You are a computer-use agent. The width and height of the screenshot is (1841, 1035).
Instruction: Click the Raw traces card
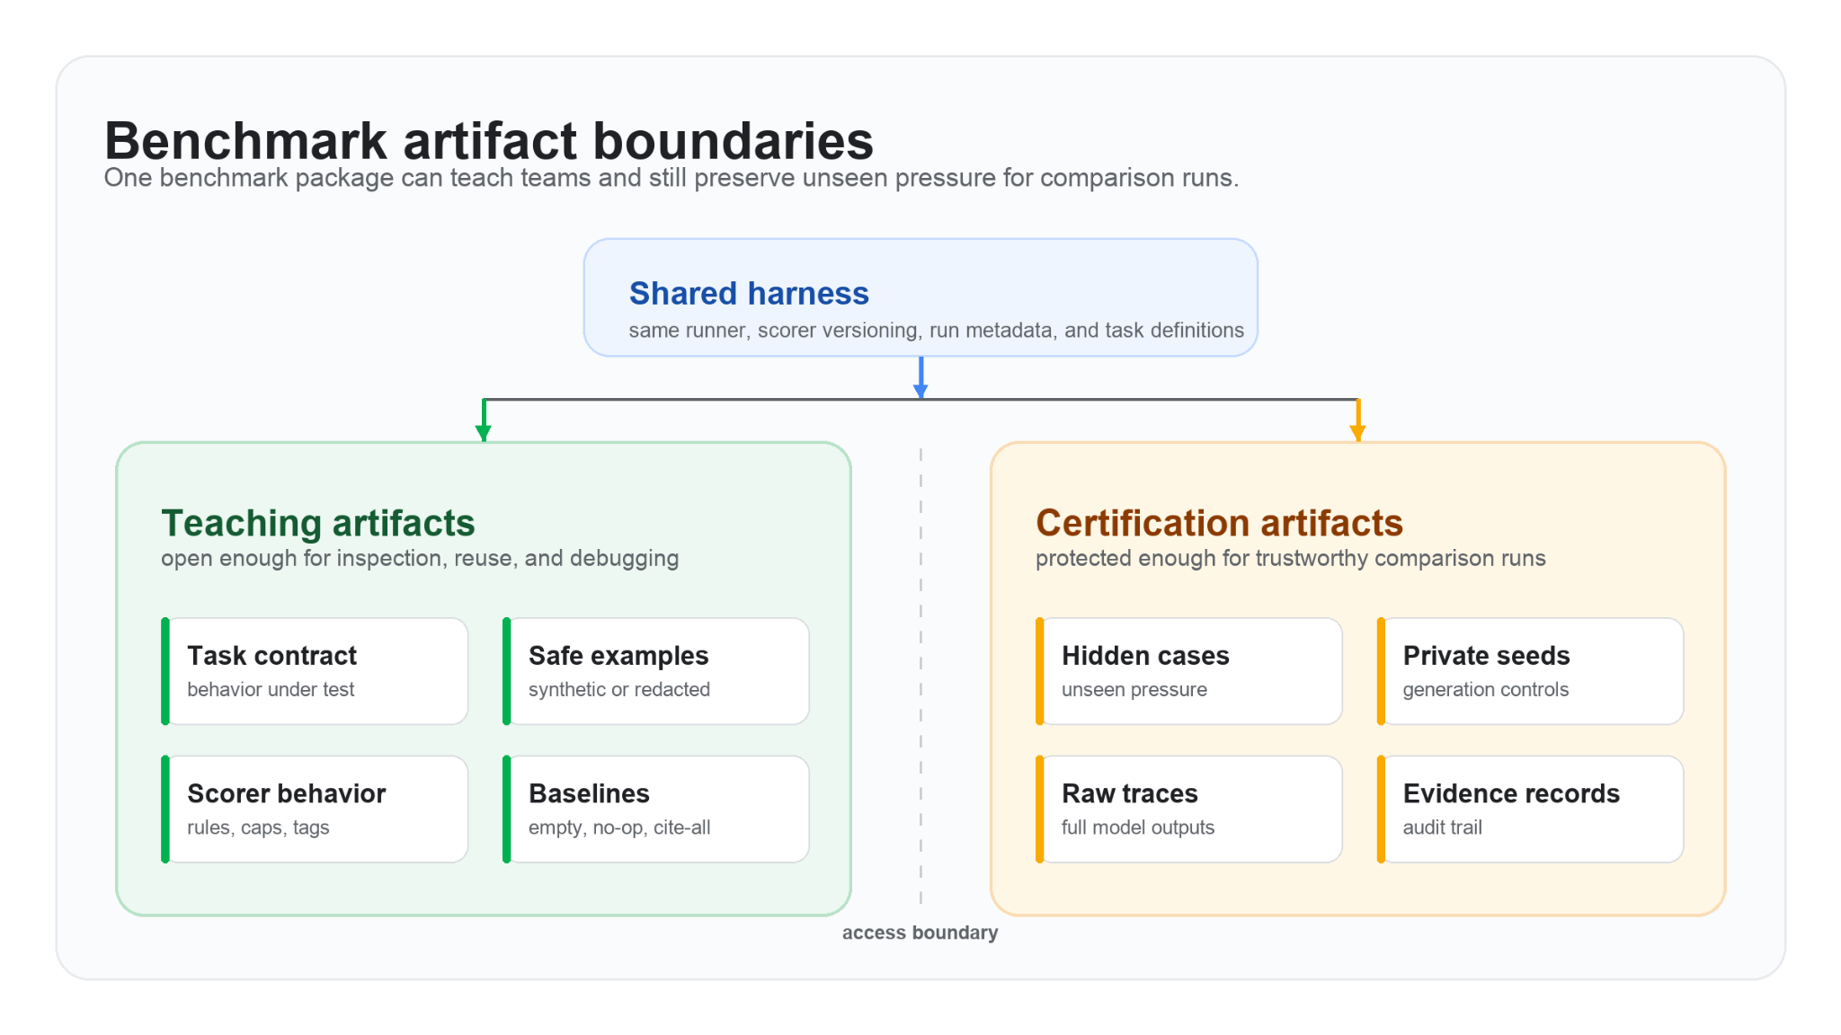tap(1189, 809)
